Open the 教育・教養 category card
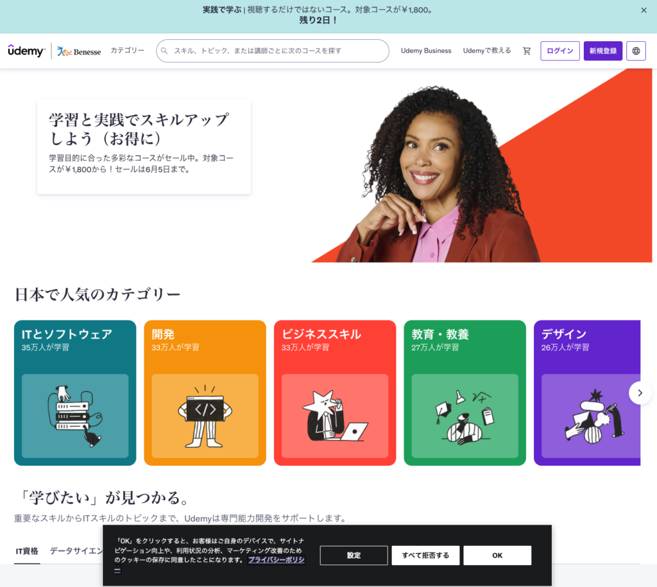 465,393
